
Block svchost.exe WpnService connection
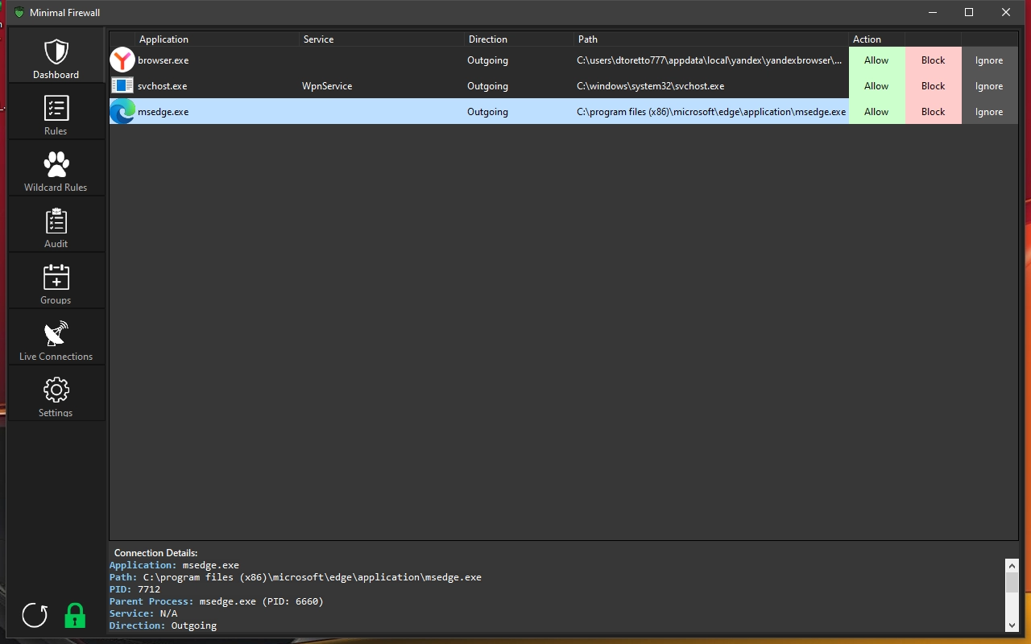tap(933, 86)
